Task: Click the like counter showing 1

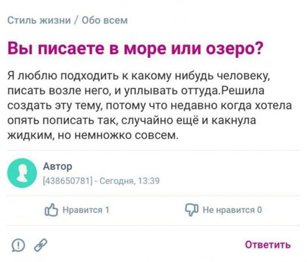Action: [107, 210]
